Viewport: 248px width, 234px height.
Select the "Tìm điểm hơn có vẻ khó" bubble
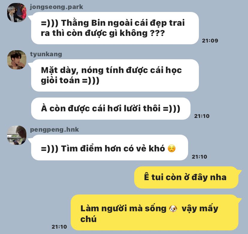tap(110, 148)
